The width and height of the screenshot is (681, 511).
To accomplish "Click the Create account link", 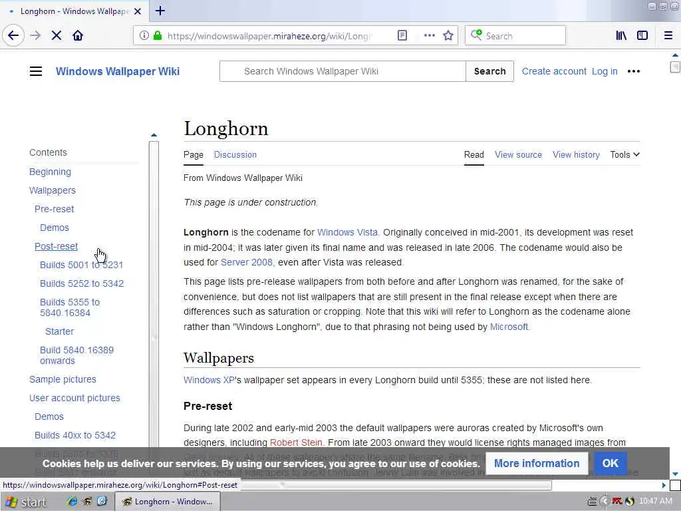I will 554,71.
